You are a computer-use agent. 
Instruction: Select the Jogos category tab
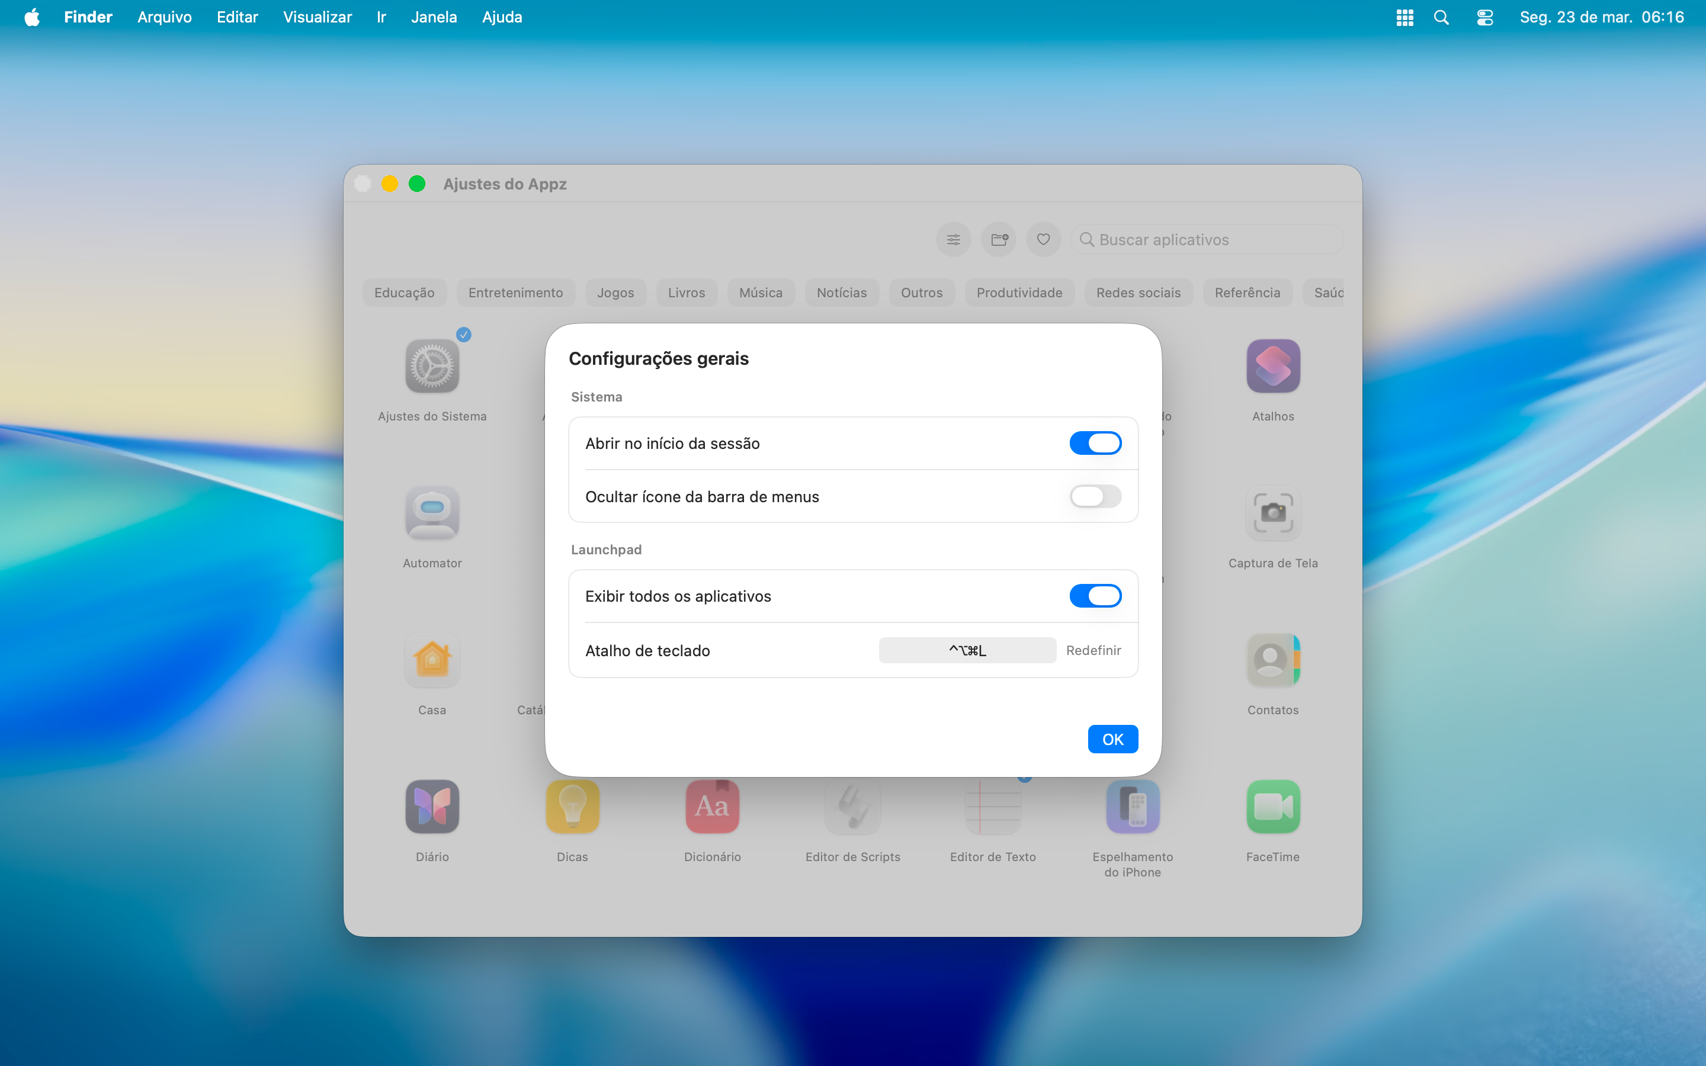(x=615, y=293)
